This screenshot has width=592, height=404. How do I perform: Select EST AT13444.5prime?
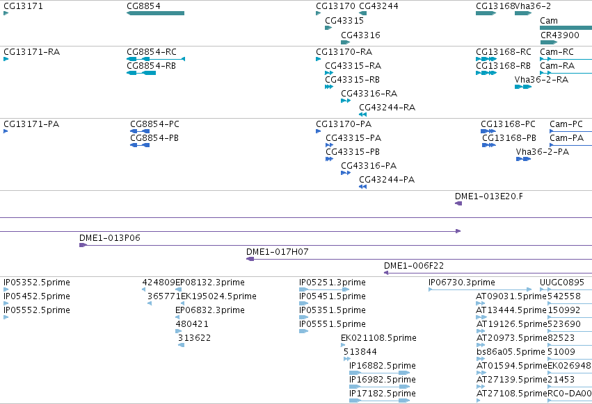[x=511, y=310]
